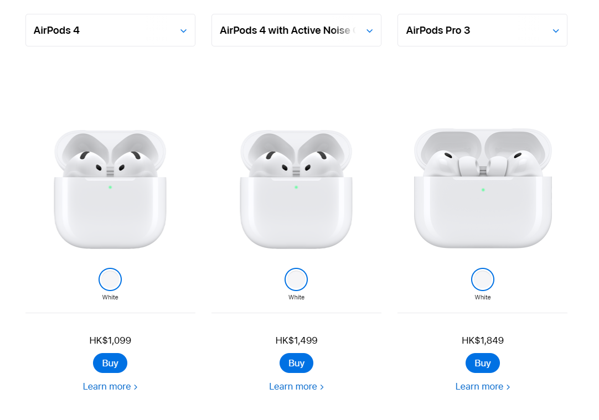Click the AirPods Pro 3 product image
Viewport: 599px width, 420px height.
pyautogui.click(x=483, y=188)
